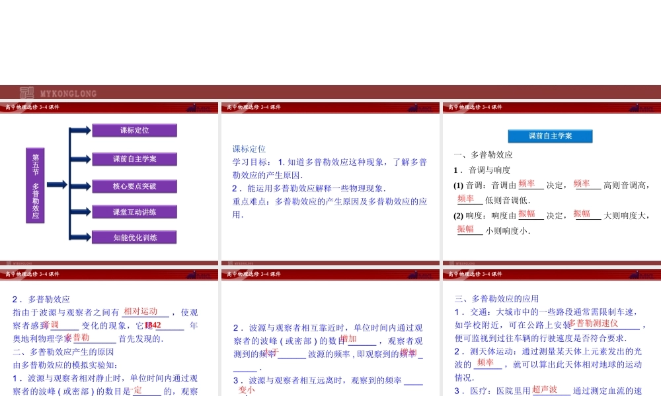Click the red answer 相对运动
Viewport: 661px width, 396px height.
[x=141, y=311]
